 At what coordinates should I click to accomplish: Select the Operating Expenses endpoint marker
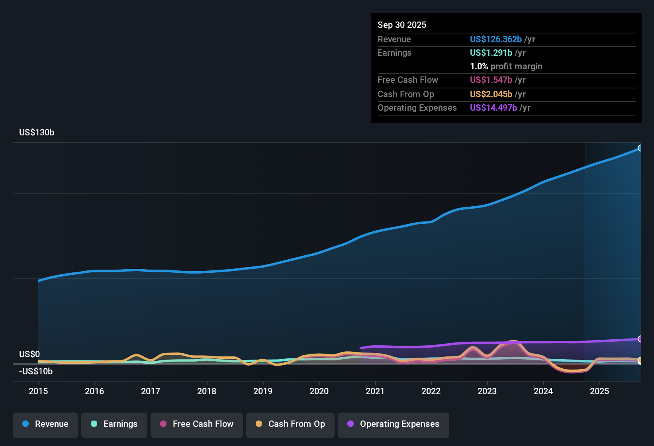pyautogui.click(x=640, y=339)
